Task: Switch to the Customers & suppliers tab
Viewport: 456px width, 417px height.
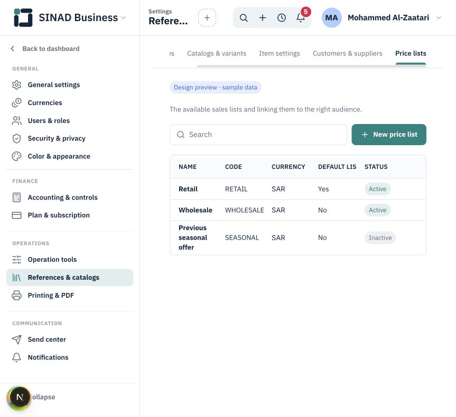Action: coord(348,53)
